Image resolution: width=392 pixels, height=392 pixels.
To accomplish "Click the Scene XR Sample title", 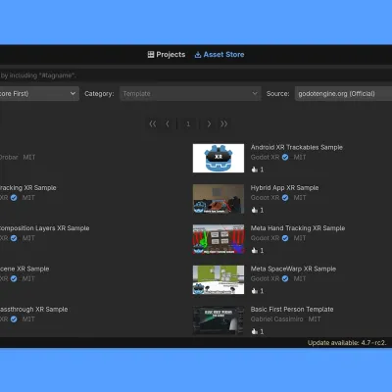I will tap(24, 269).
